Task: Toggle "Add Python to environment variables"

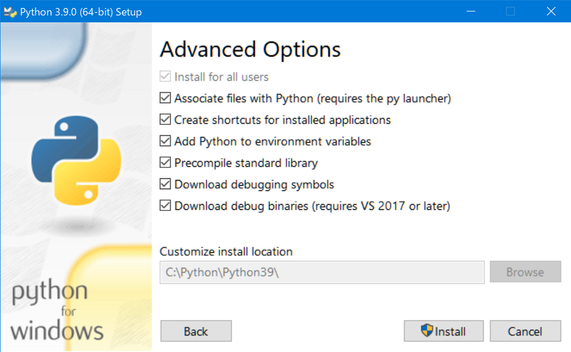Action: pos(165,141)
